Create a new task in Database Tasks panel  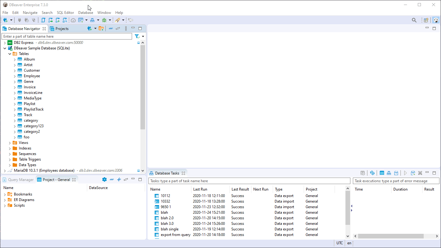click(413, 173)
